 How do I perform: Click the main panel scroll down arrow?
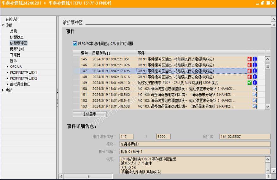click(274, 171)
